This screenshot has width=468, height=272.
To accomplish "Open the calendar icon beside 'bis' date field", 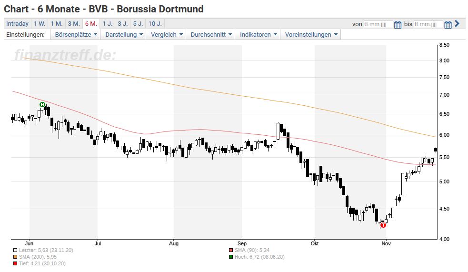I will tap(448, 24).
